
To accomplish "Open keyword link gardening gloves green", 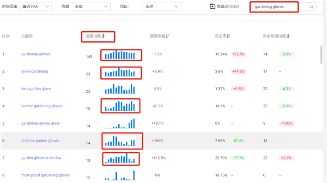I will (41, 123).
